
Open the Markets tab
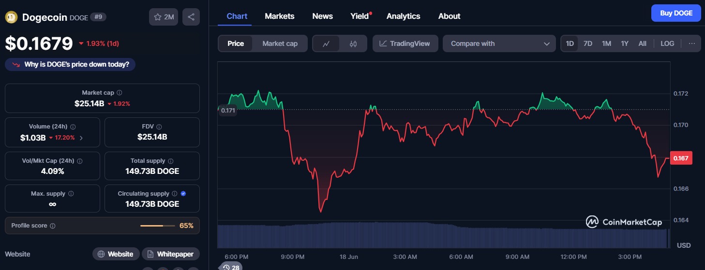click(280, 16)
